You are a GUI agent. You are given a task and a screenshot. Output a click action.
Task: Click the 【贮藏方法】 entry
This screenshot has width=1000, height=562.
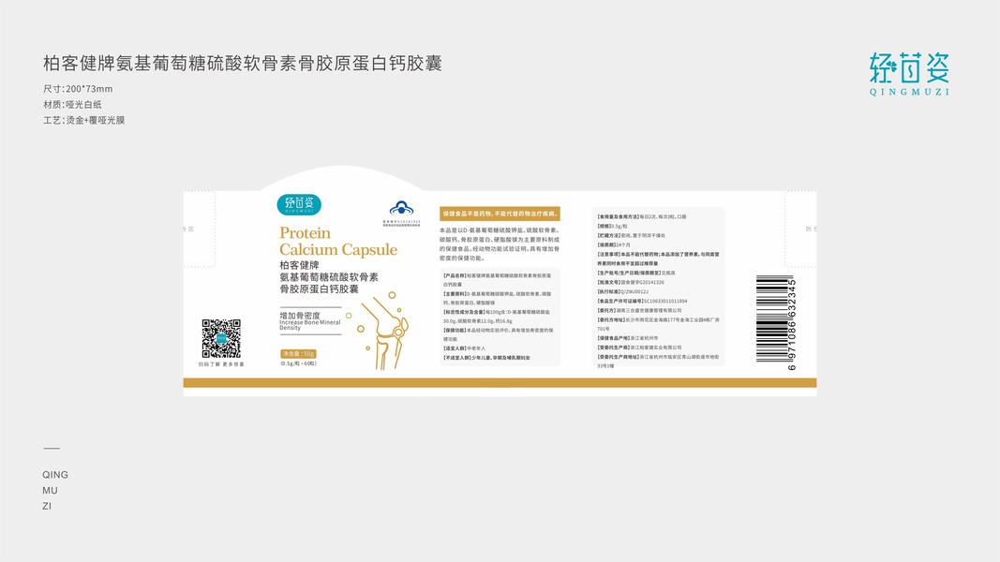click(x=630, y=235)
